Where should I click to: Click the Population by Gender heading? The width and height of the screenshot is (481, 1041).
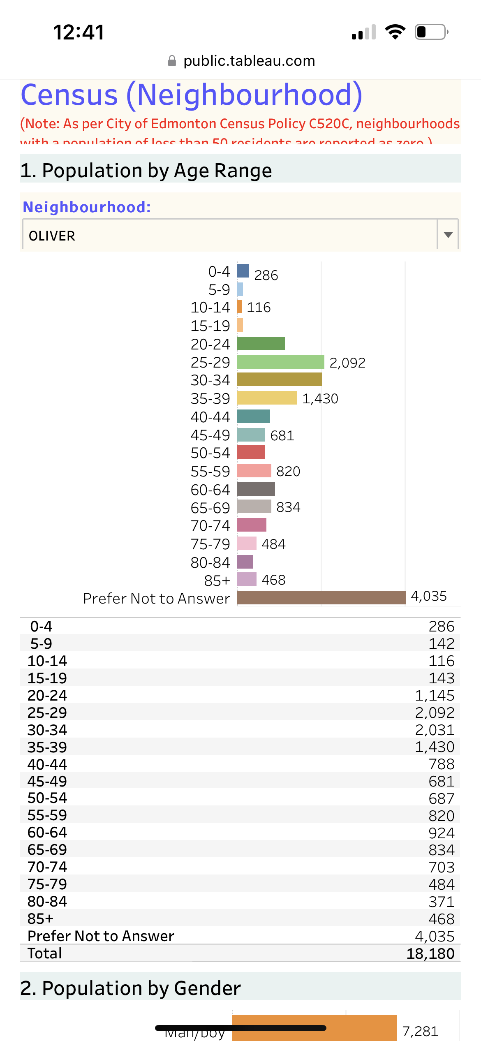coord(130,988)
